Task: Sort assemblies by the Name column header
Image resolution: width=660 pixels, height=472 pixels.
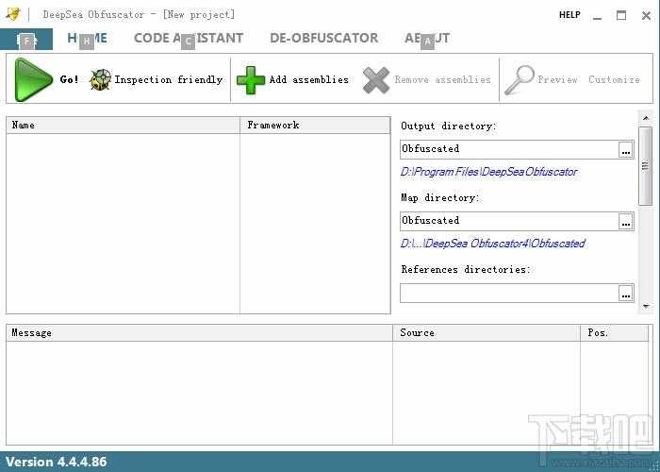Action: (123, 126)
